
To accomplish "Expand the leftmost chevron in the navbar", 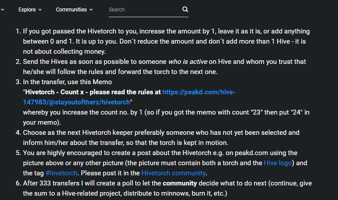I will (x=2, y=10).
